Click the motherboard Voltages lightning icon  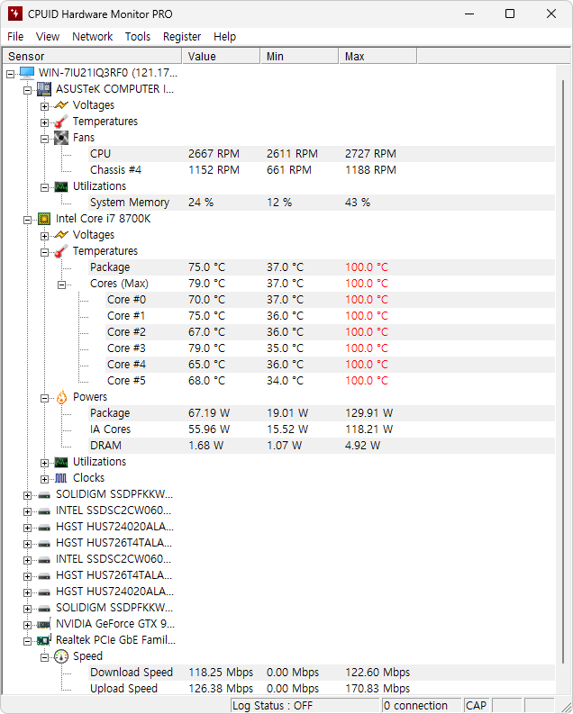[x=61, y=105]
